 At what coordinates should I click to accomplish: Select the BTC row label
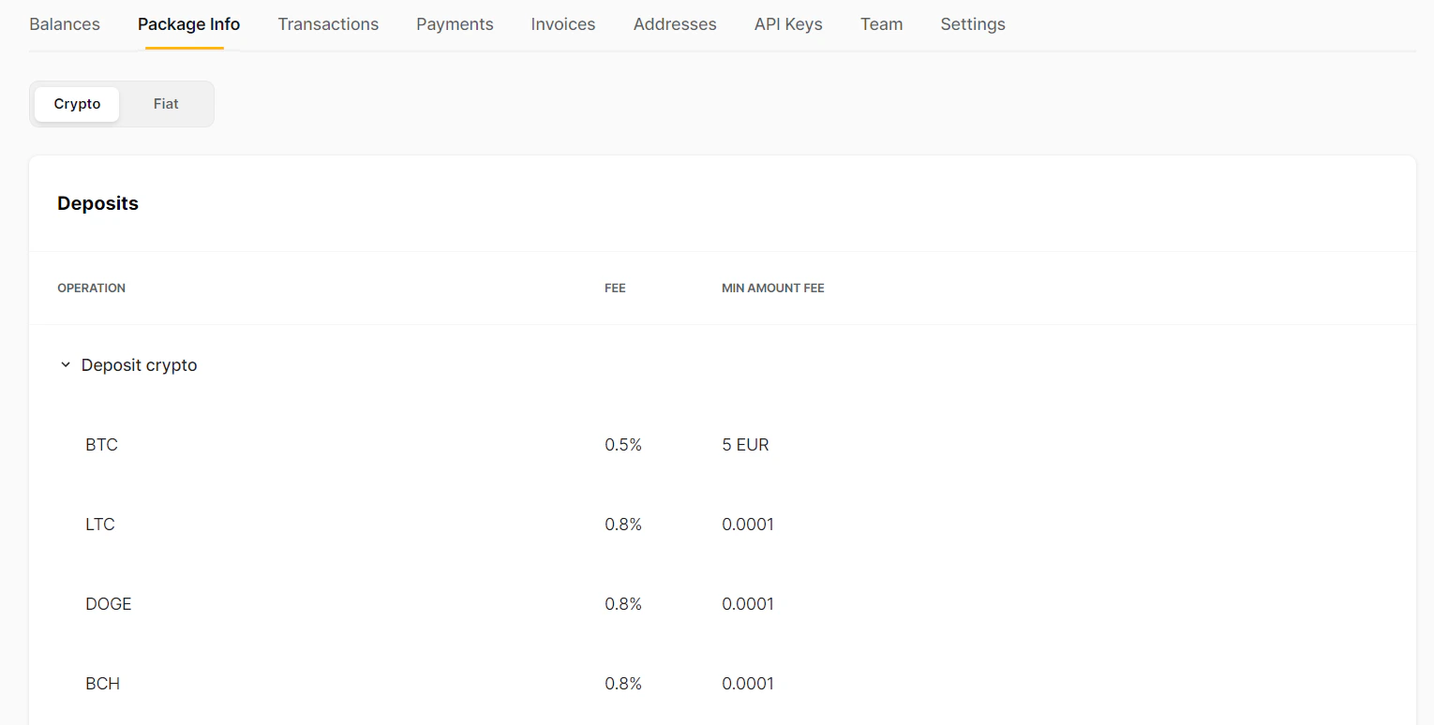point(101,445)
